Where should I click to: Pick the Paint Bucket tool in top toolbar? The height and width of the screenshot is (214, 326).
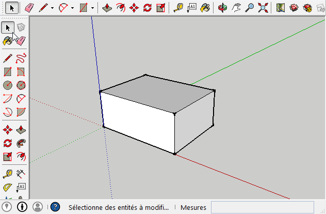(x=205, y=8)
